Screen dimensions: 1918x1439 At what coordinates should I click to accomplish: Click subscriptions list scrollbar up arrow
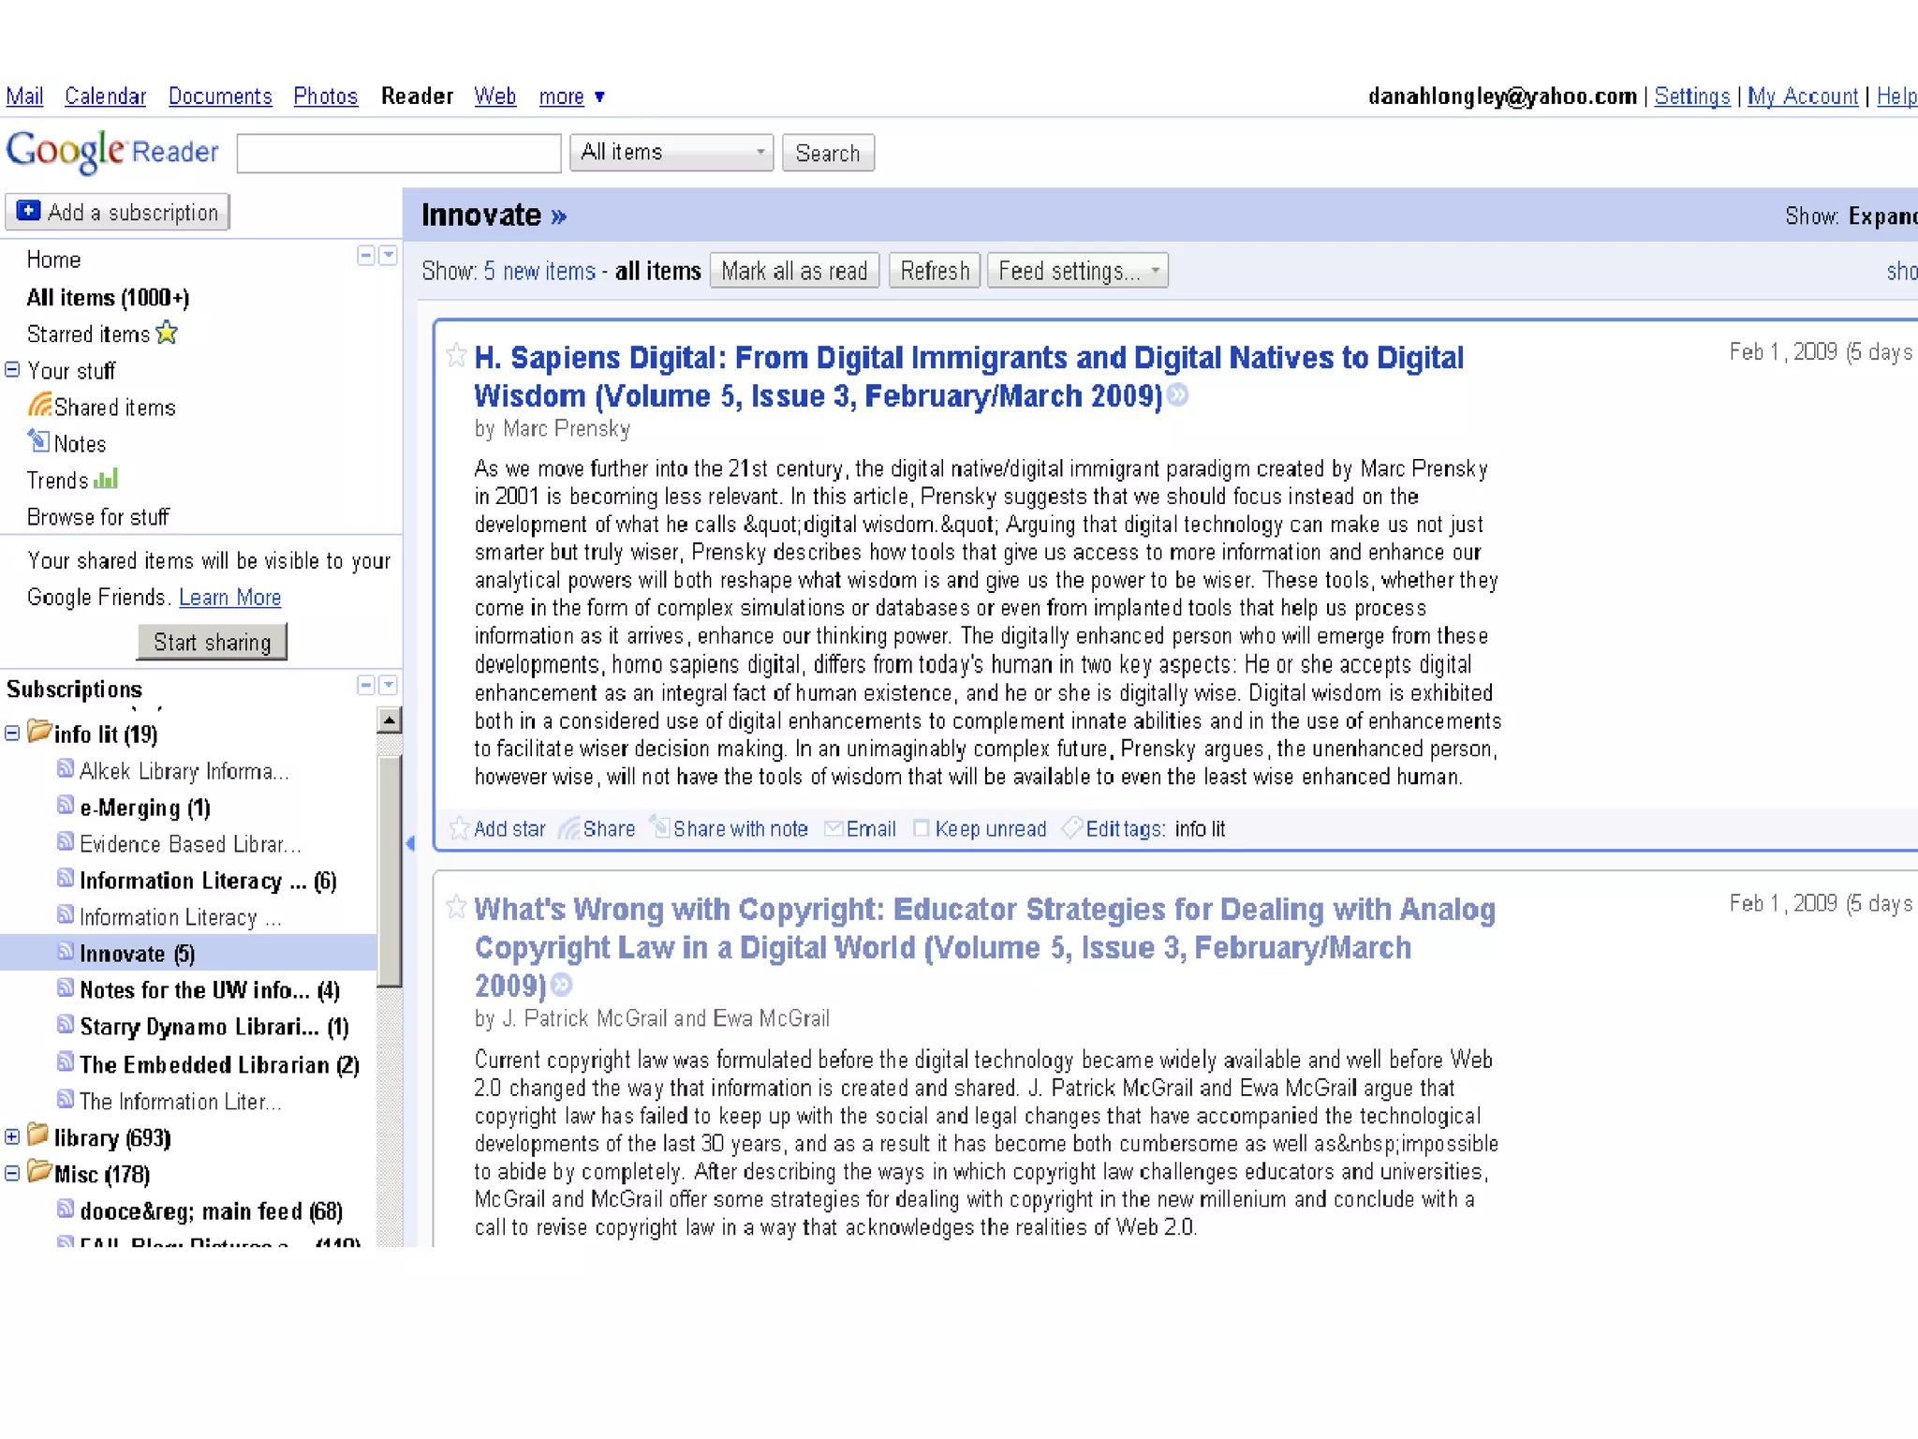click(389, 720)
